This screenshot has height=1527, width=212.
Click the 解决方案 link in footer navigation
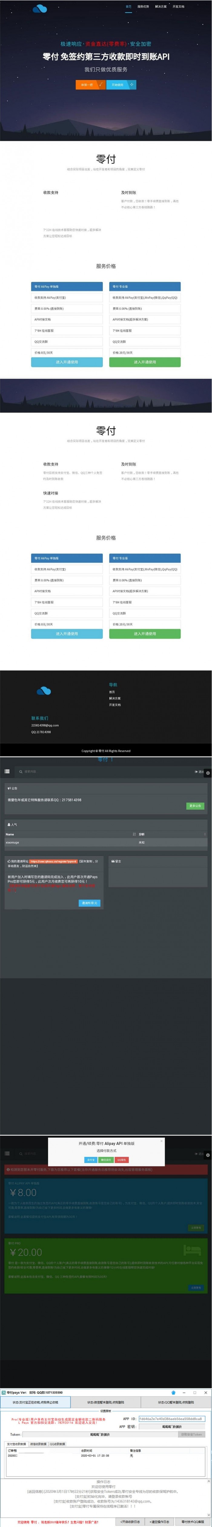(x=114, y=698)
